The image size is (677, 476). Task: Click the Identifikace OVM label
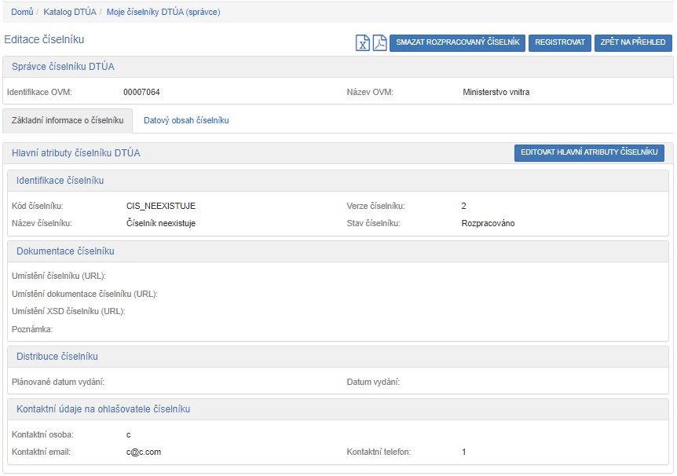click(39, 92)
